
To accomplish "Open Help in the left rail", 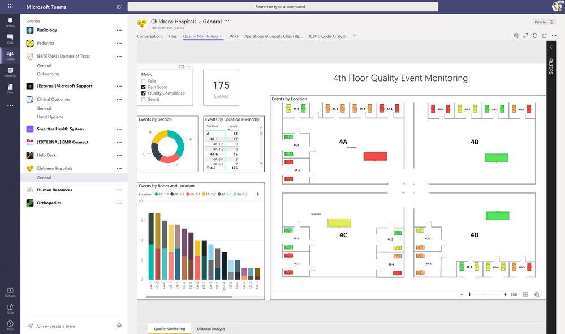I will tap(10, 326).
